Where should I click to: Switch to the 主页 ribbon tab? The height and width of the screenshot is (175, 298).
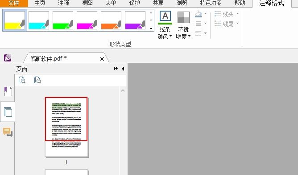tap(40, 3)
